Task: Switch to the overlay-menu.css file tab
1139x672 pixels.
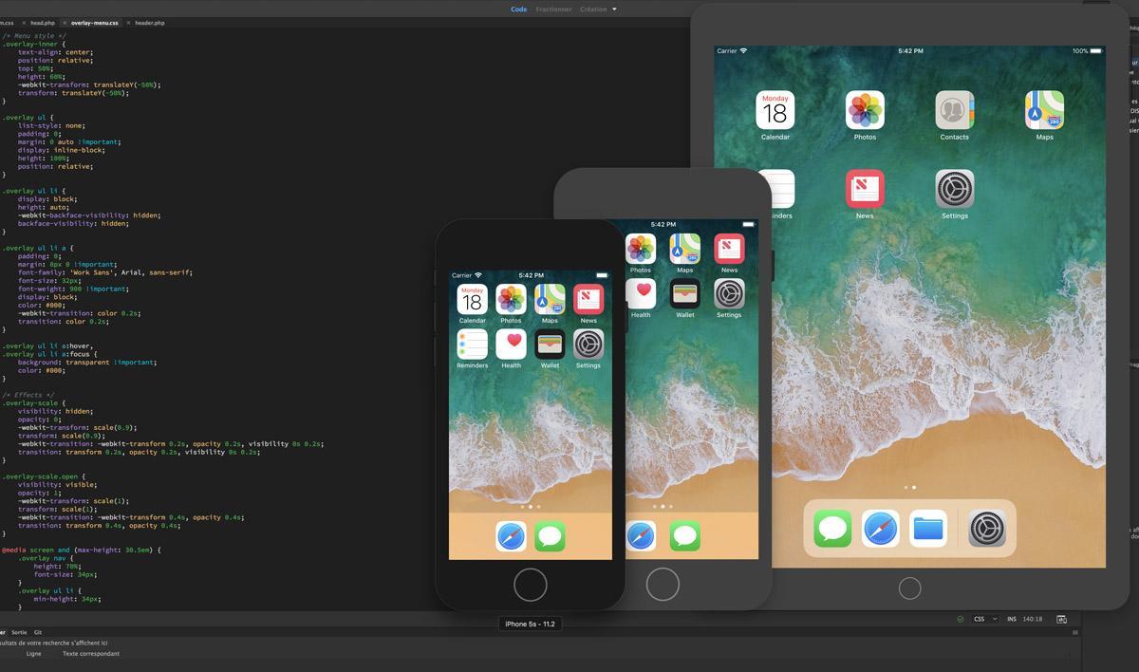Action: [x=95, y=22]
